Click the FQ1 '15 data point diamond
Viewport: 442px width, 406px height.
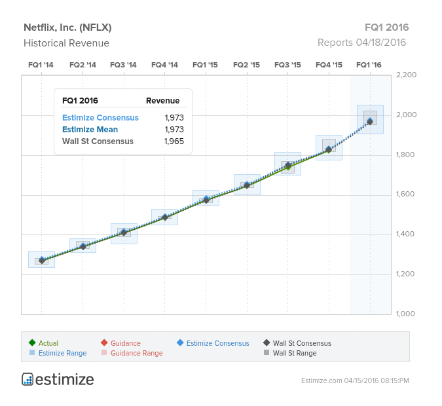point(206,200)
